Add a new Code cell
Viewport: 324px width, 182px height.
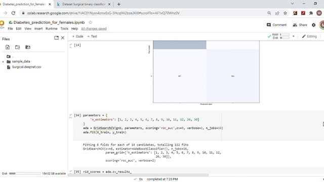77,36
